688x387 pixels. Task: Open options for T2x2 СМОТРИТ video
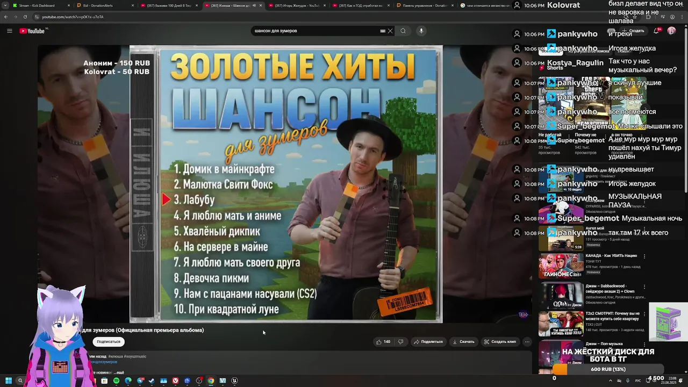coord(644,314)
